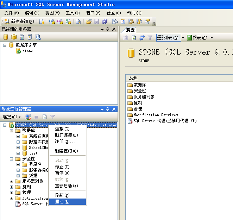This screenshot has width=233, height=220.
Task: Toggle auto-hide pin of 对象资源管理器 panel
Action: pos(108,109)
